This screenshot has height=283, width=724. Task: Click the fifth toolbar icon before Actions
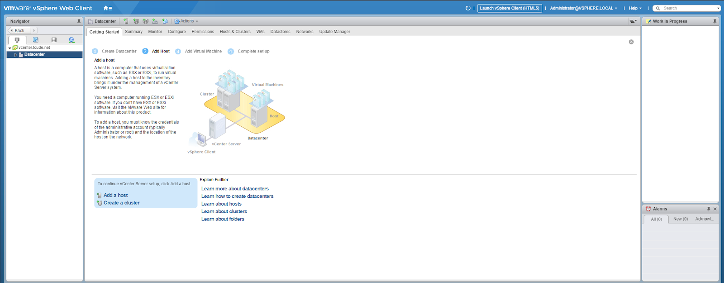[165, 21]
